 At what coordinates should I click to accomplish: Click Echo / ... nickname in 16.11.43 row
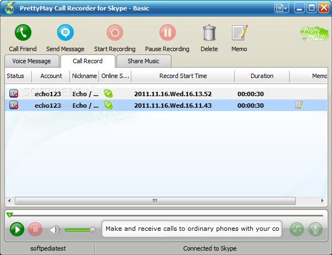click(x=85, y=106)
